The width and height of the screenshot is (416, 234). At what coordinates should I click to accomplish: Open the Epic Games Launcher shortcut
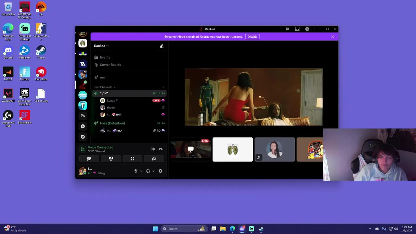[25, 97]
